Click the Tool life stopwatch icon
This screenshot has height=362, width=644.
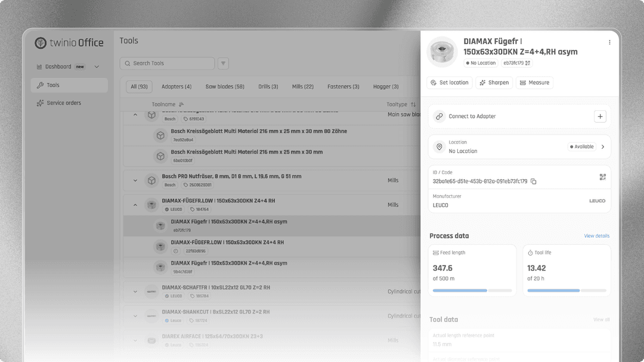click(x=530, y=253)
